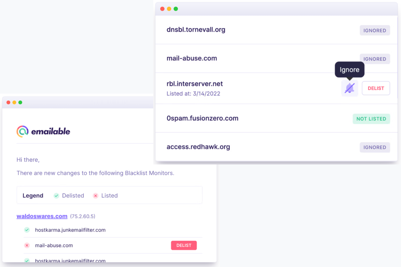401x267 pixels.
Task: Maximize the email window with green button
Action: click(20, 103)
